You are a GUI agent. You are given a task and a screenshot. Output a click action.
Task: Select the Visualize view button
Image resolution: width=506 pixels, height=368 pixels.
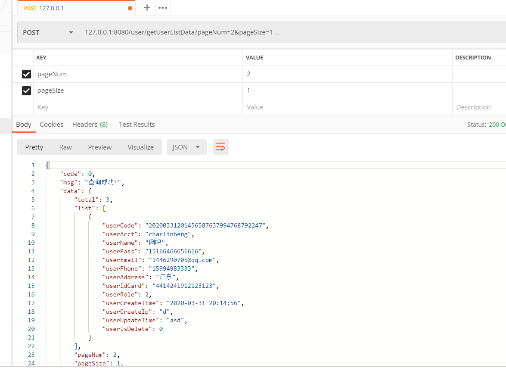(141, 147)
